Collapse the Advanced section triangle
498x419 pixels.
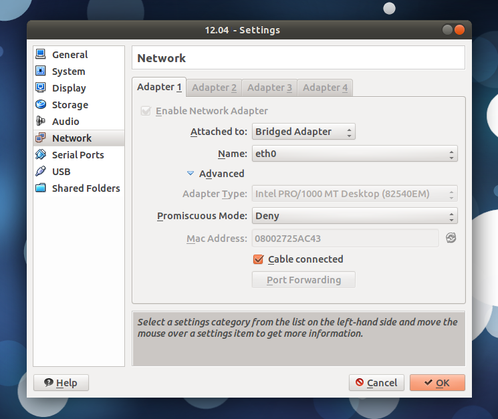[191, 173]
